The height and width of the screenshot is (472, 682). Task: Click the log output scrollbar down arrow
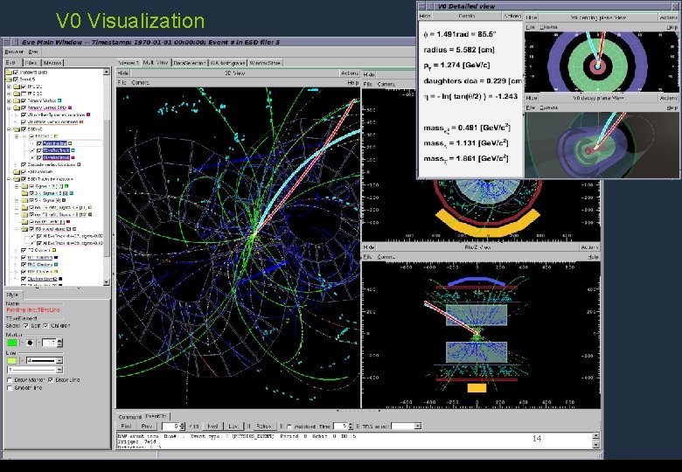click(595, 445)
